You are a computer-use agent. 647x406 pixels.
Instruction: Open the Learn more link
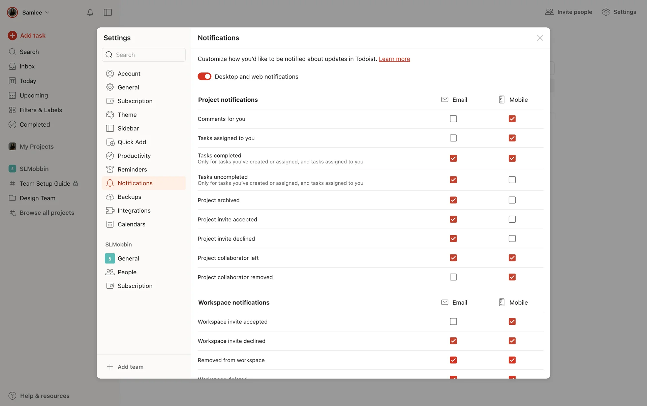[394, 59]
